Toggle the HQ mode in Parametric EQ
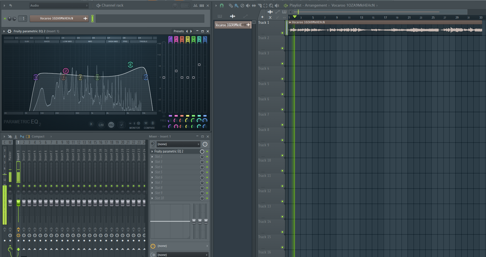Screen dimensions: 486x257 pyautogui.click(x=111, y=125)
